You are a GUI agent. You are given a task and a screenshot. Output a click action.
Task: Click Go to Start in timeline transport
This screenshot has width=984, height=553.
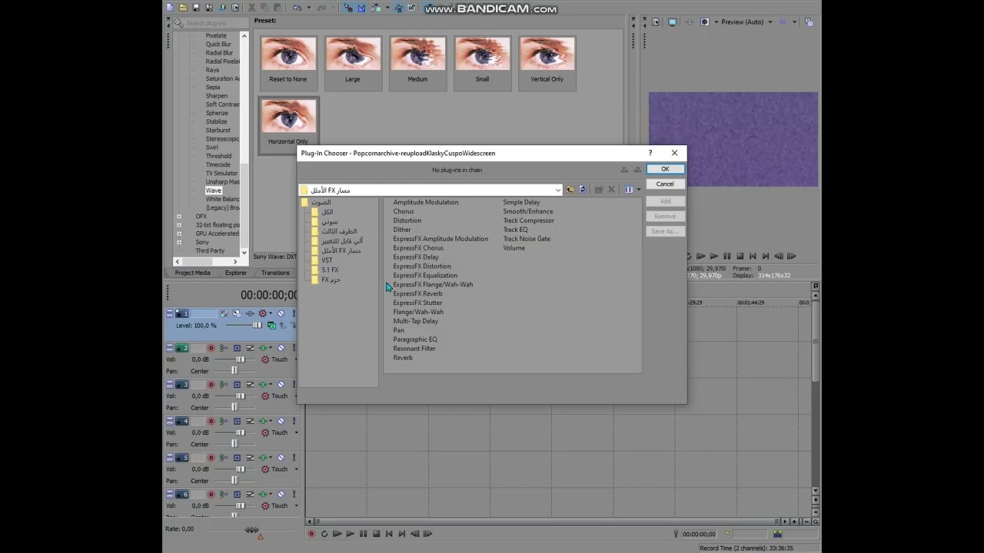[x=389, y=534]
